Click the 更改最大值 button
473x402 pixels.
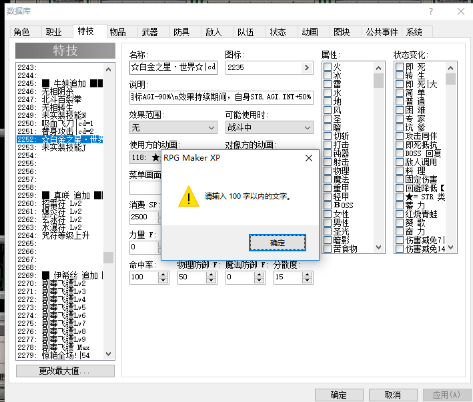pos(65,371)
